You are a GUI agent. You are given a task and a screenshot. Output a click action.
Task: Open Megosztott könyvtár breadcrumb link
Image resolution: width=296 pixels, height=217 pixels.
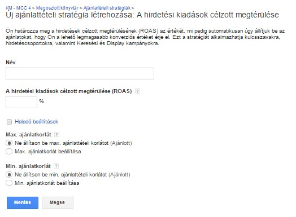pos(57,8)
